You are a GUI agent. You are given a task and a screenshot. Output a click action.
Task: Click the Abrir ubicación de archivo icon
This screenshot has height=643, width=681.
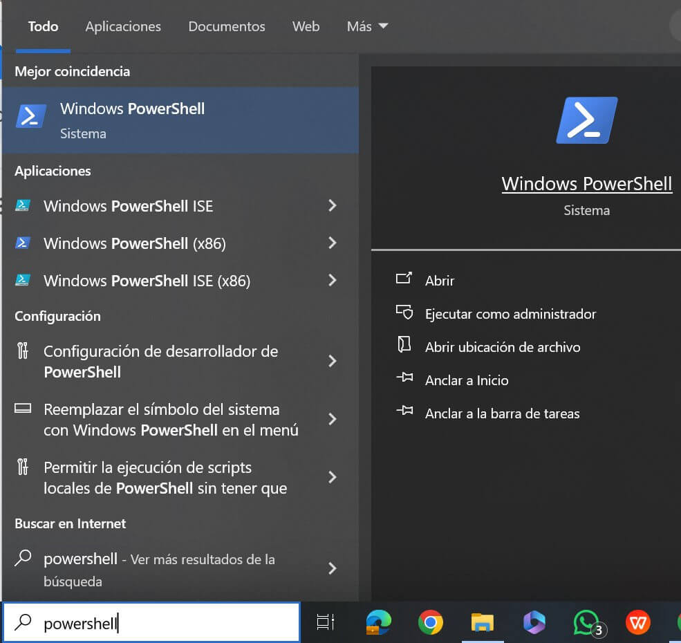(x=406, y=346)
